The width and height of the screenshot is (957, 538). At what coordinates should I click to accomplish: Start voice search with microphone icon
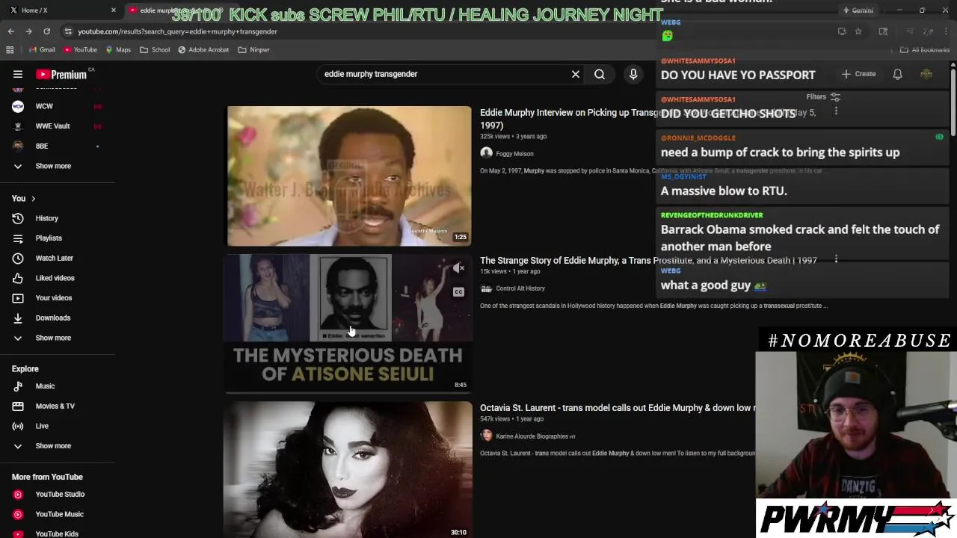pos(633,74)
